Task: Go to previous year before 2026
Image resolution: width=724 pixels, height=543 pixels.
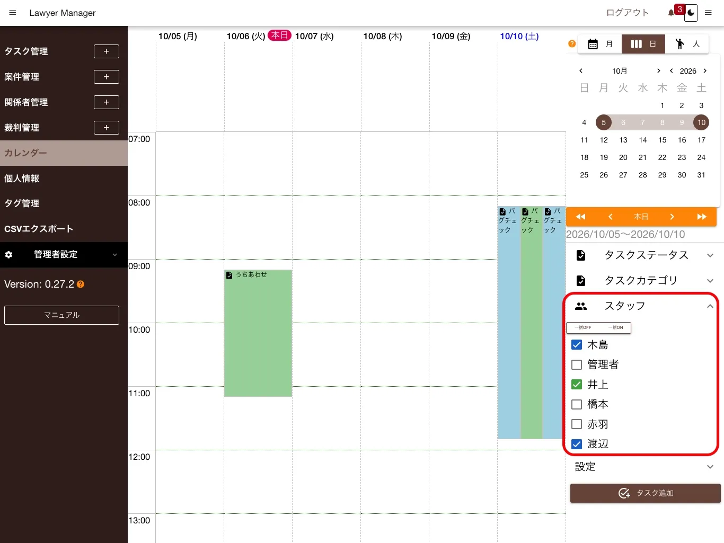Action: point(672,70)
